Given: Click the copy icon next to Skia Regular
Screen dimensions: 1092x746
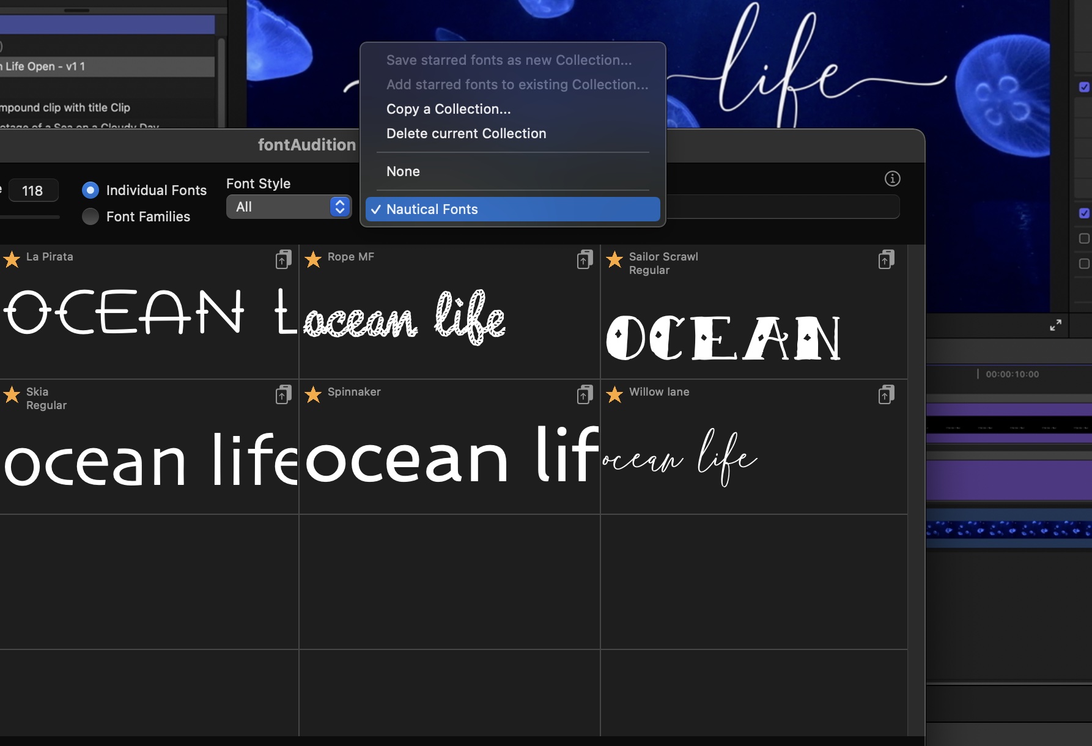Looking at the screenshot, I should click(x=282, y=394).
